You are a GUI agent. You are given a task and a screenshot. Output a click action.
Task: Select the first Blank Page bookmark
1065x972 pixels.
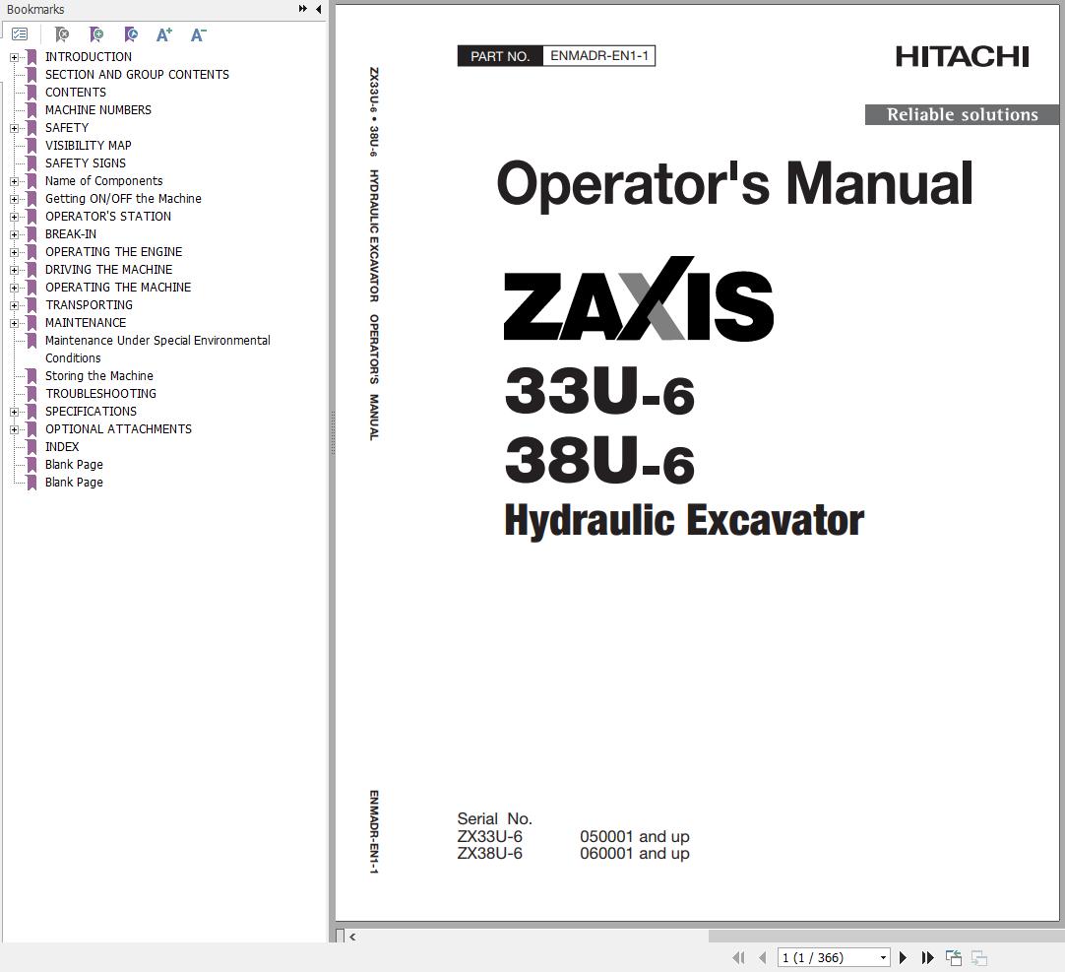pos(74,464)
